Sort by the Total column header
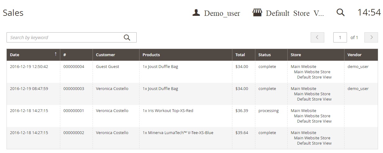 tap(240, 55)
